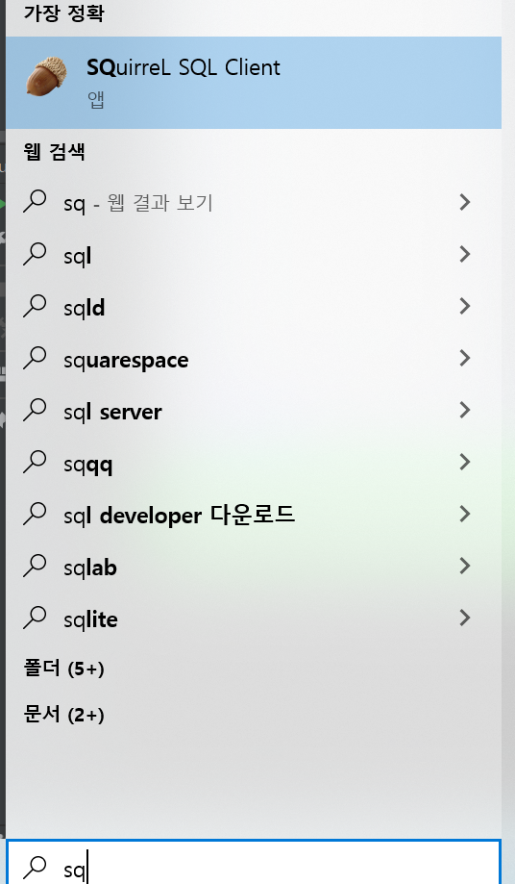The width and height of the screenshot is (515, 884).
Task: Click the magnifier icon in the search box
Action: pos(35,868)
